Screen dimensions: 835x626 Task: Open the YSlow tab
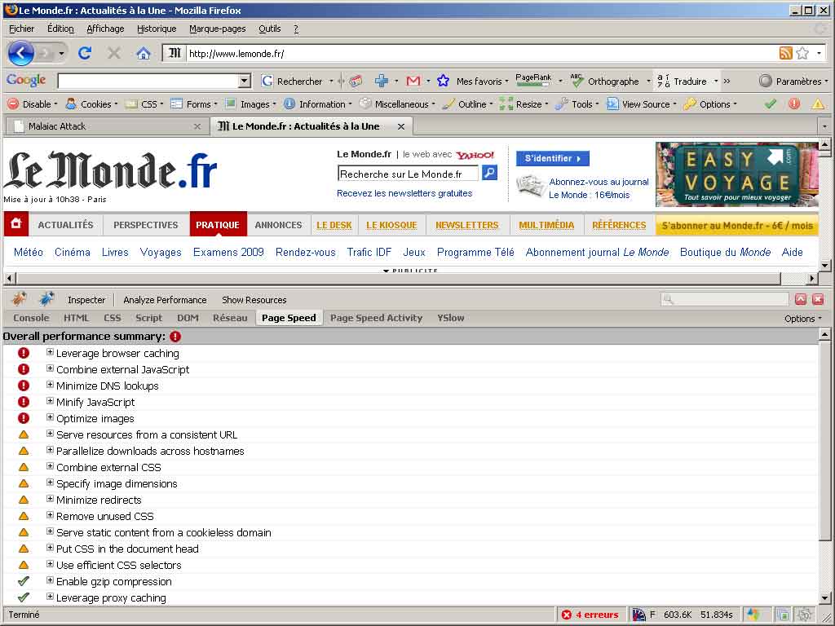coord(450,318)
